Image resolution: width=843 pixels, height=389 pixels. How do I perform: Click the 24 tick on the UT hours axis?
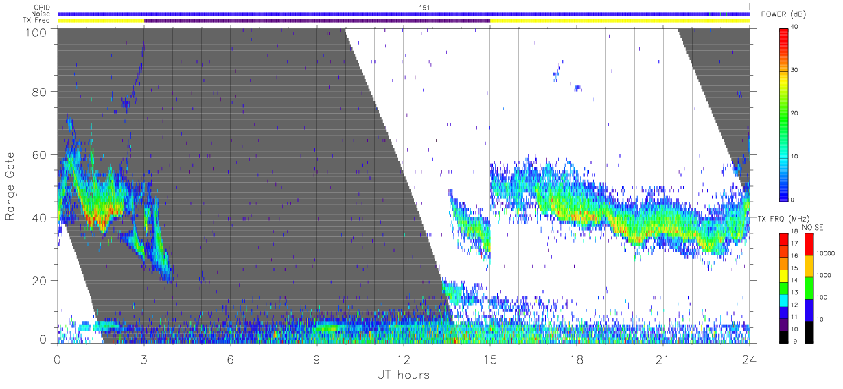(749, 359)
